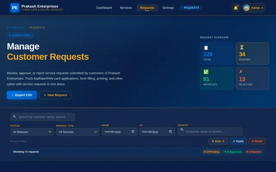Select the Requests nav tab
The width and height of the screenshot is (276, 172).
tap(147, 8)
